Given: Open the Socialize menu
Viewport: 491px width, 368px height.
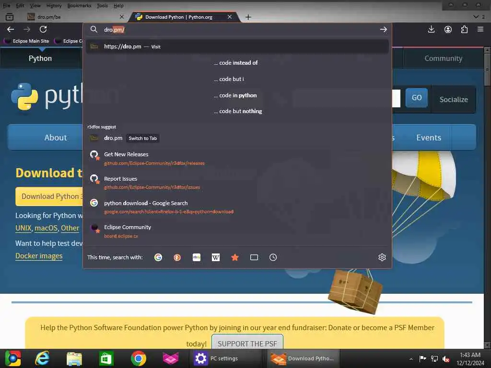Looking at the screenshot, I should [454, 100].
